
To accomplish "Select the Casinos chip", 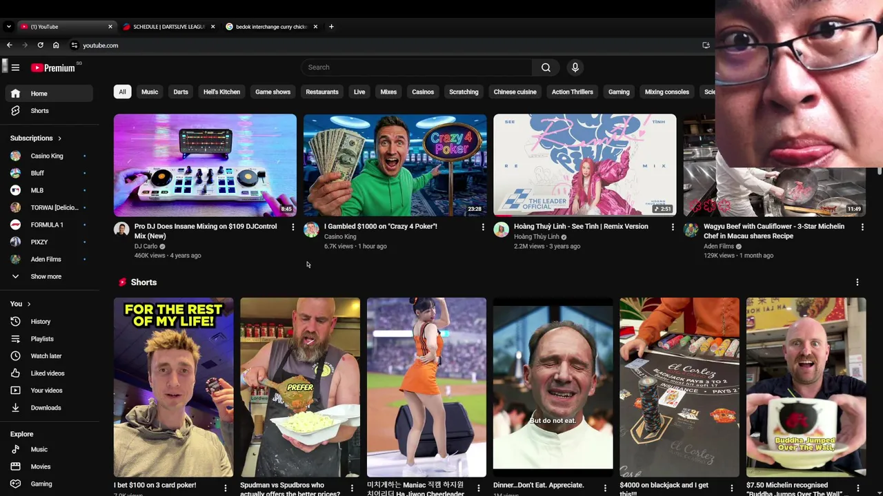I will coord(423,92).
